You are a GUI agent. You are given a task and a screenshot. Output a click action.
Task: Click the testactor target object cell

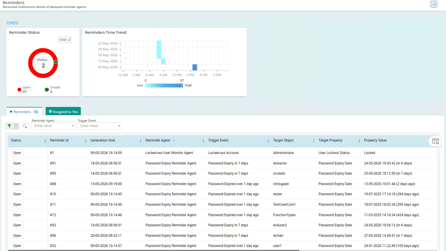[x=281, y=163]
